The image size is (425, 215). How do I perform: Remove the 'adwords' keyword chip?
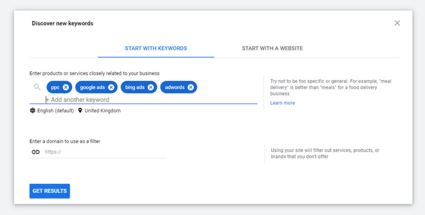pos(190,87)
